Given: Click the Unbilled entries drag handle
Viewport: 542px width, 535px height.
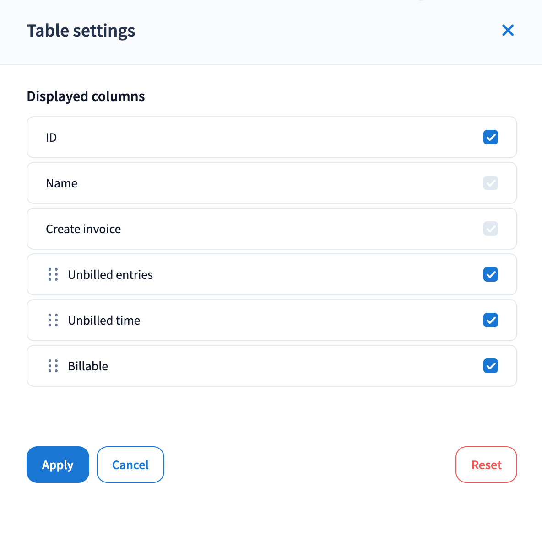Looking at the screenshot, I should 53,274.
